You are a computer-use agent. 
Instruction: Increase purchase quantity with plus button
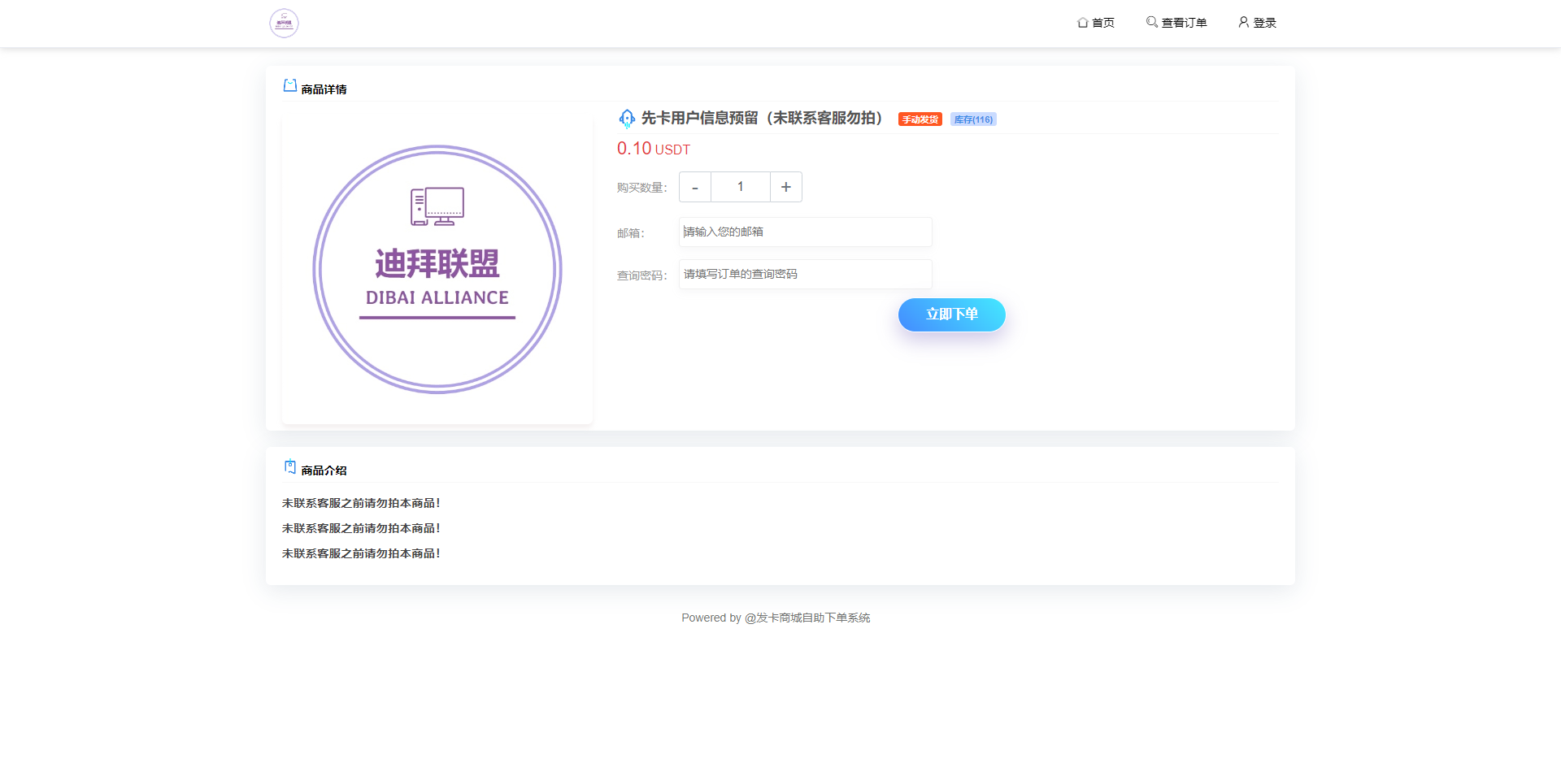(786, 187)
